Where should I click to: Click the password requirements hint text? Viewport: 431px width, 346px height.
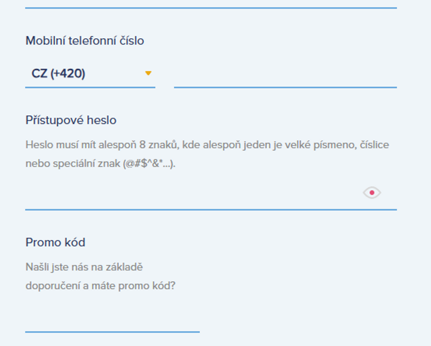point(209,153)
